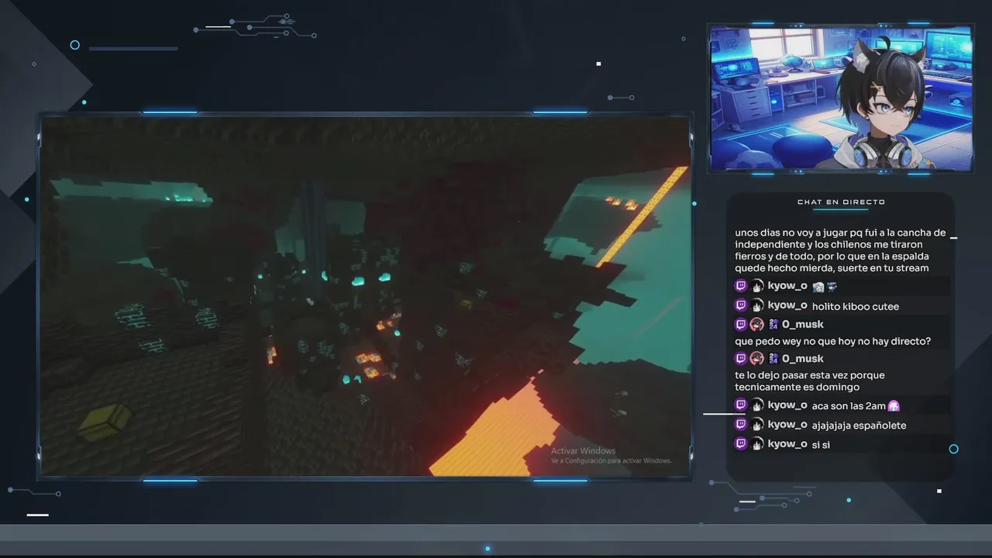Click username 0_musk preceding "que pedo wey" message
Viewport: 992px width, 558px height.
click(x=803, y=324)
